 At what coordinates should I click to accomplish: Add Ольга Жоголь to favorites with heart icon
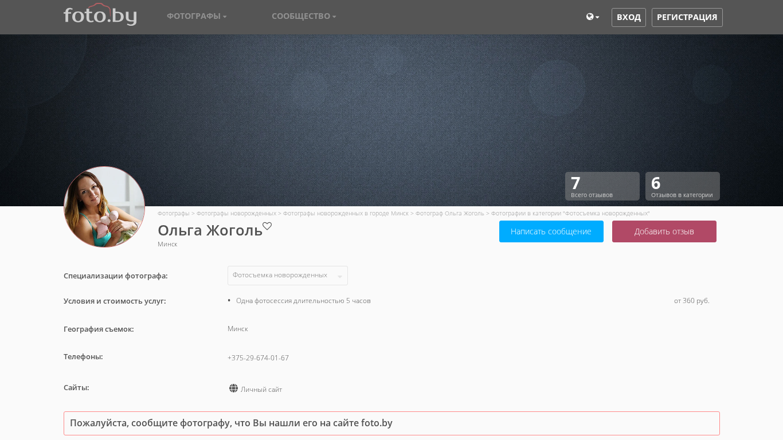[x=267, y=226]
